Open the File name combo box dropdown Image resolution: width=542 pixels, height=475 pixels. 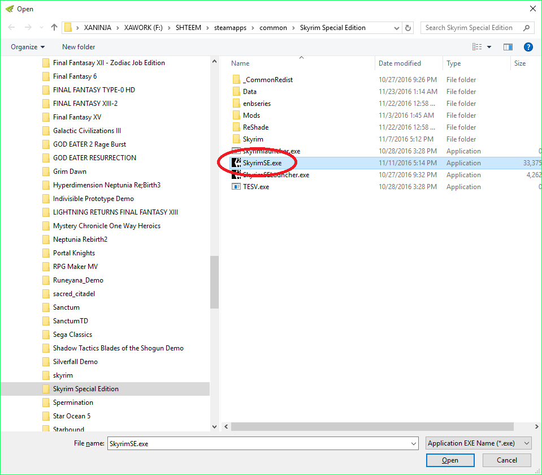click(413, 443)
